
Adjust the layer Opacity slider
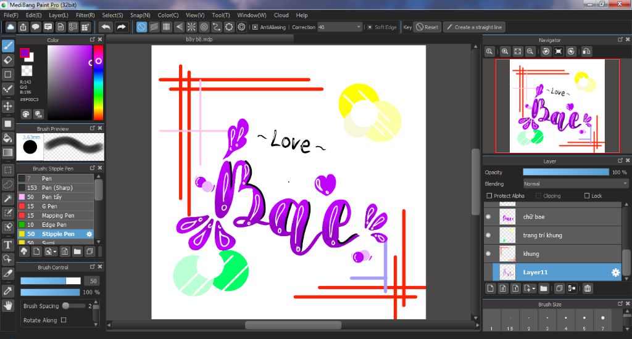pyautogui.click(x=566, y=172)
